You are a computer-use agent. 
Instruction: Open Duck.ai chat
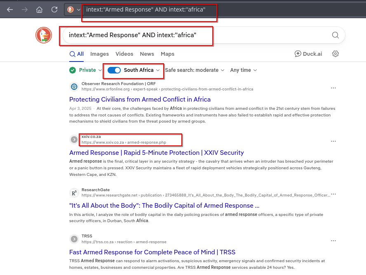308,54
